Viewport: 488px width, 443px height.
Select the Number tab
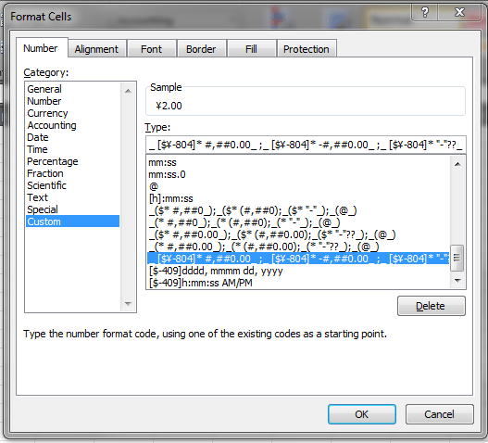point(41,48)
